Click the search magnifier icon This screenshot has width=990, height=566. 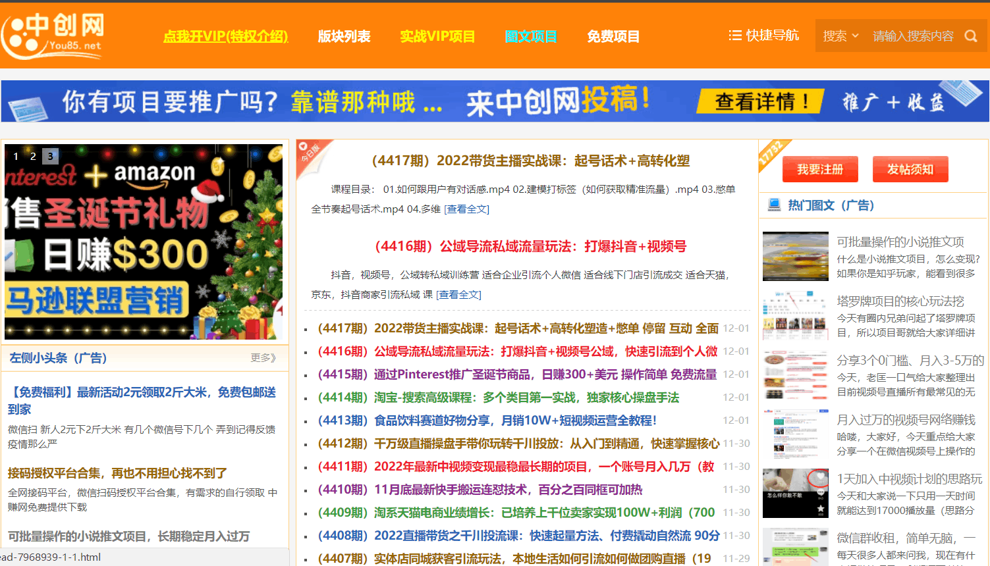tap(971, 36)
